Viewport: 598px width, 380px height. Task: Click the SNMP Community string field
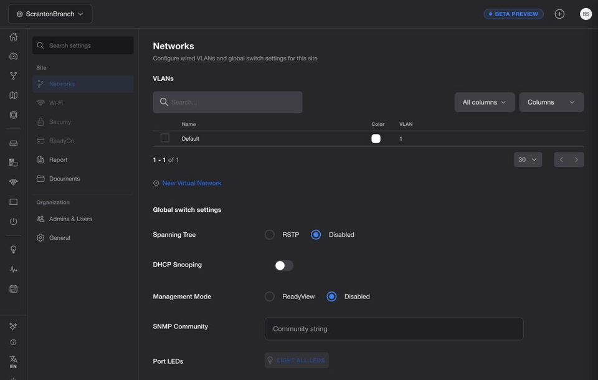click(394, 329)
